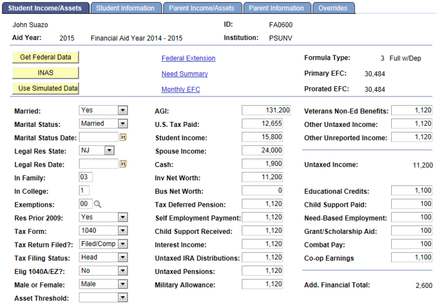Open the Tax Filing Status dropdown
Viewport: 438px width, 305px height.
pos(122,257)
